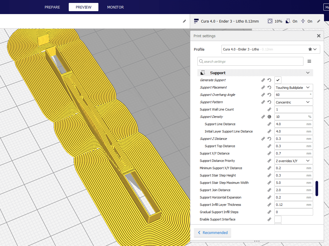Click into the search settings field

250,61
